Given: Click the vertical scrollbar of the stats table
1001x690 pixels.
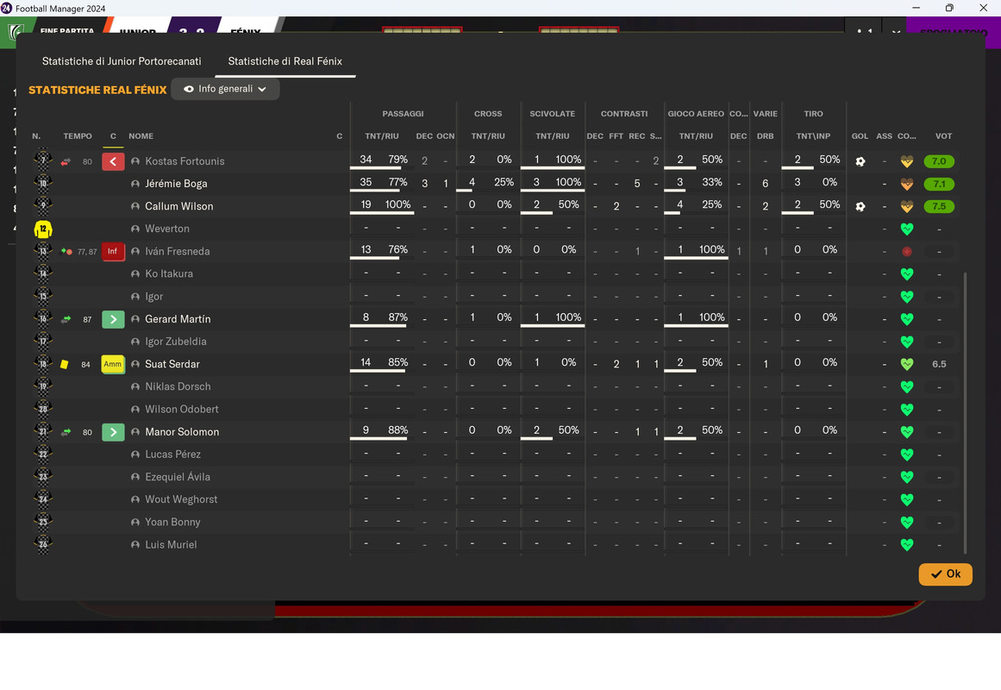Looking at the screenshot, I should coord(965,413).
